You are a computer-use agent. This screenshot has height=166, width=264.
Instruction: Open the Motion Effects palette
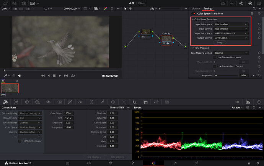click(59, 102)
